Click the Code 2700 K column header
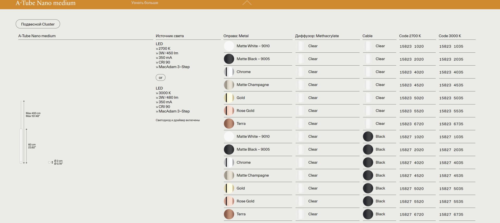500x223 pixels. coord(410,36)
